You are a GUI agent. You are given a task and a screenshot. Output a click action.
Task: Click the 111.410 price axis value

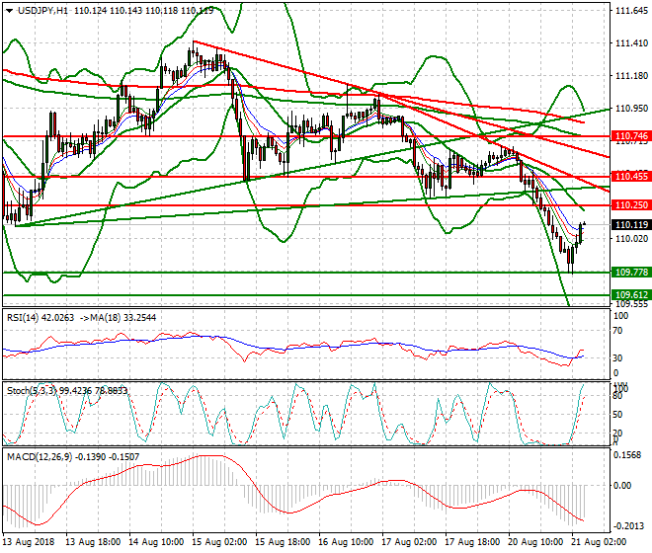tap(631, 43)
